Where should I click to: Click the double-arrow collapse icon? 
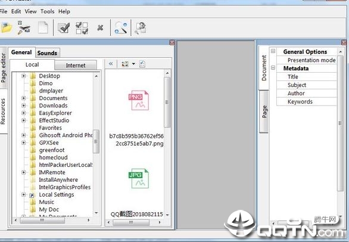(111, 64)
